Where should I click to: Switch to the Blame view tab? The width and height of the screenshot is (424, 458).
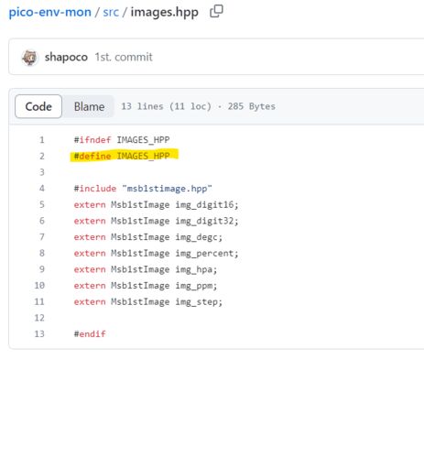pyautogui.click(x=89, y=106)
